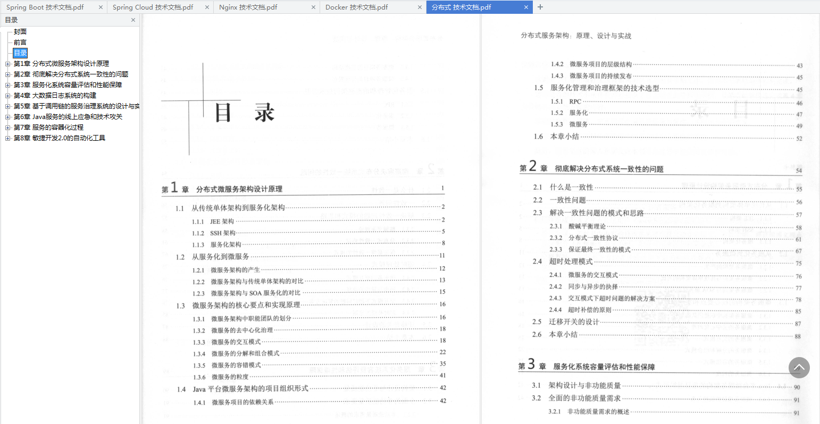The height and width of the screenshot is (424, 820).
Task: Click TOC entry 1.4 Java 平台微服务架构的项目组织形式
Action: click(311, 389)
